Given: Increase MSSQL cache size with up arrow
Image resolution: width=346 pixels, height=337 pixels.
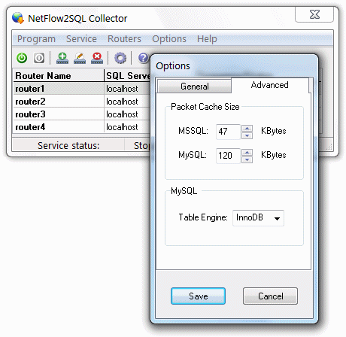Looking at the screenshot, I should (247, 129).
